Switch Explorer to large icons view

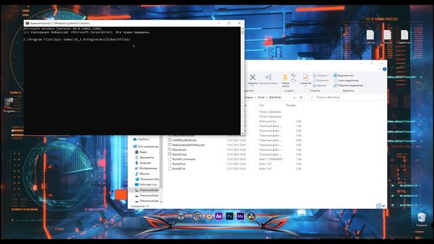tap(384, 206)
